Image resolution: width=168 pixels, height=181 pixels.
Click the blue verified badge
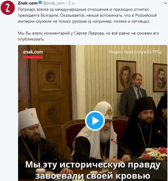(40, 3)
